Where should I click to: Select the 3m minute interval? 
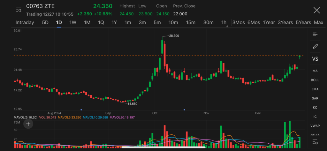coord(142,23)
